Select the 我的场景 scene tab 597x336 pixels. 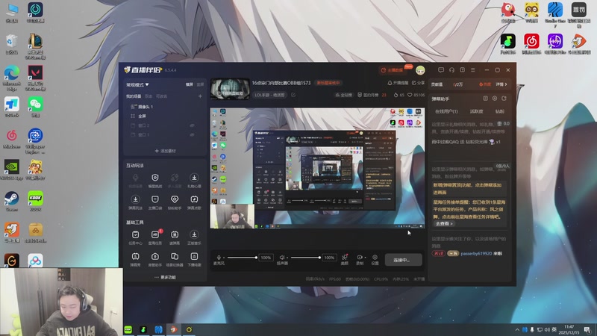coord(134,96)
